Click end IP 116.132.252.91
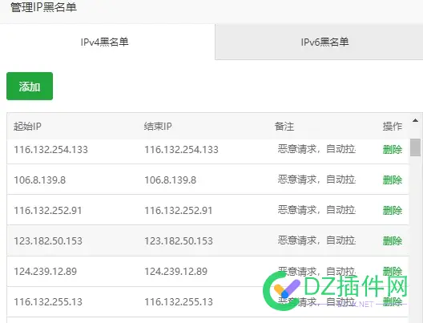The width and height of the screenshot is (423, 323). click(x=179, y=211)
